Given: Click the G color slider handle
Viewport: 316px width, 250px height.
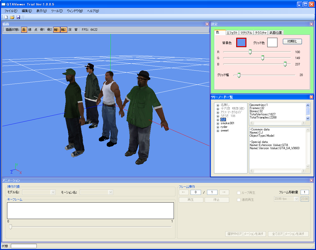Looking at the screenshot, I should pos(263,58).
